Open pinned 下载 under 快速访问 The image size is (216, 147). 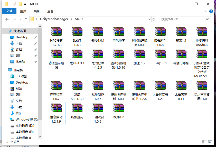point(19,43)
